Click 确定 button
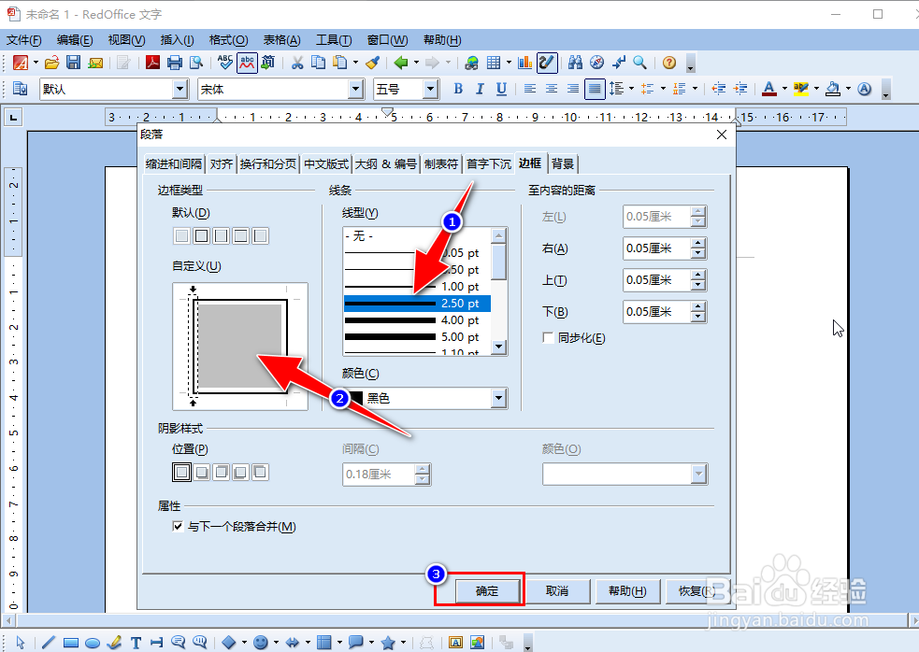Screen dimensions: 919x652 pyautogui.click(x=487, y=591)
